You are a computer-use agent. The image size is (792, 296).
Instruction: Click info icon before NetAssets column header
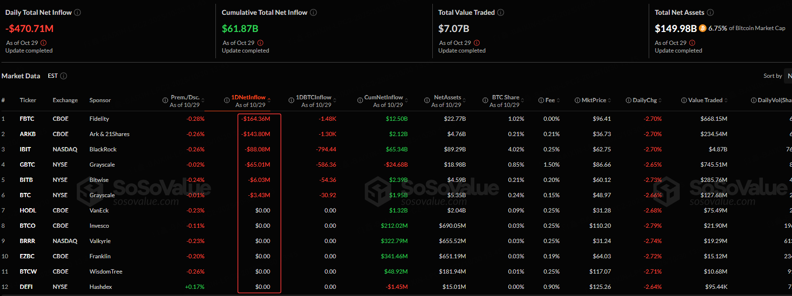(x=427, y=100)
